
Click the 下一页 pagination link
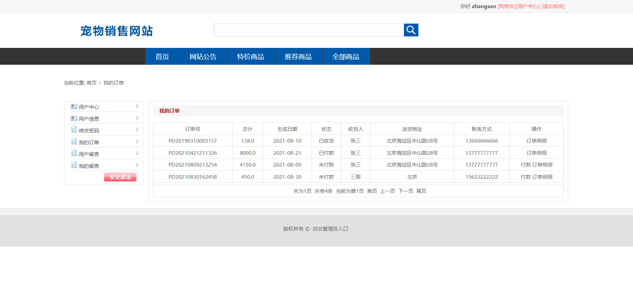click(406, 191)
